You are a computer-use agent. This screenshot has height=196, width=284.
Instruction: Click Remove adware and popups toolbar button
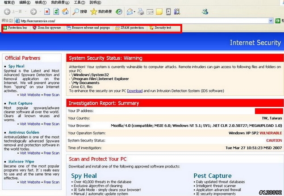coord(88,28)
